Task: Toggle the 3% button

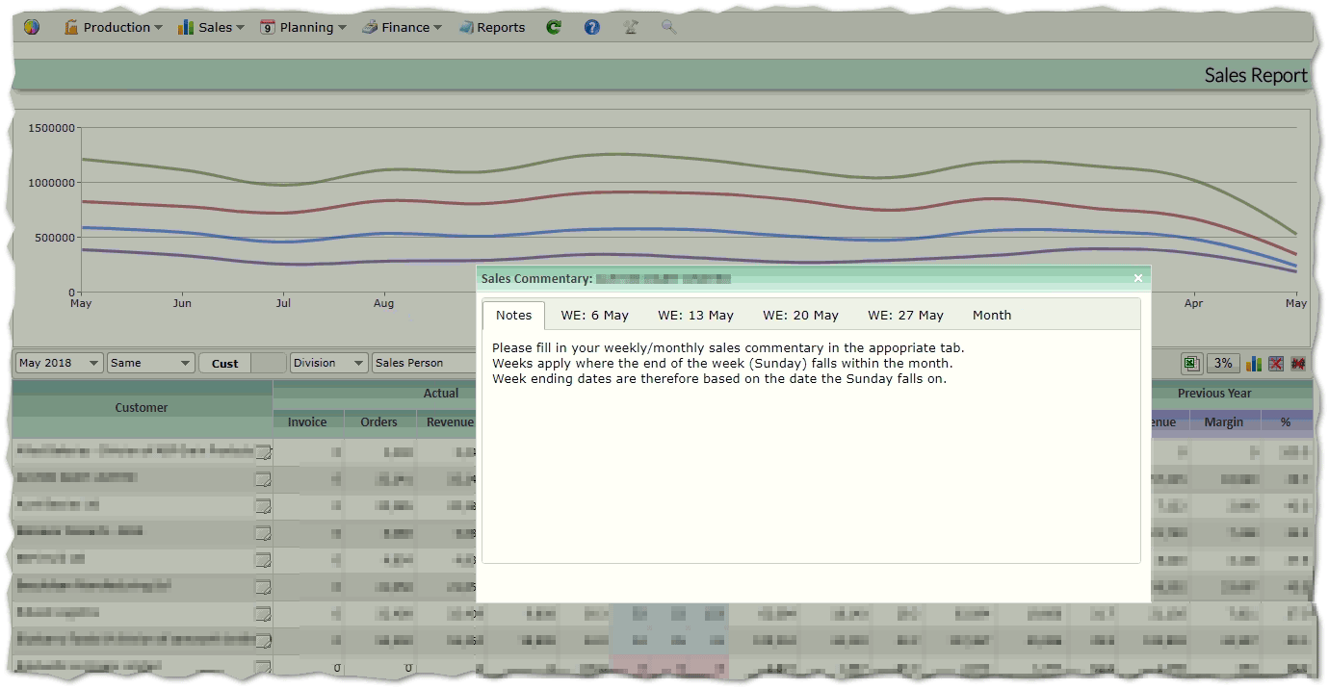Action: click(x=1223, y=363)
